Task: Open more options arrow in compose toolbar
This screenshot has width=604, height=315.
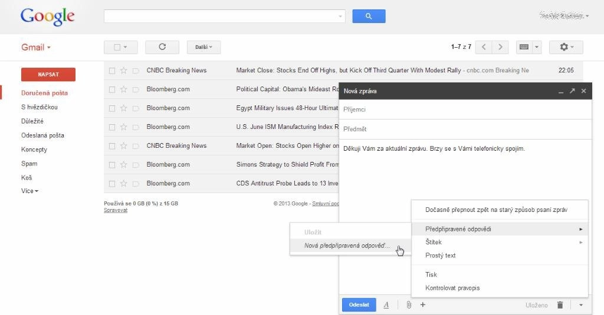Action: tap(581, 305)
